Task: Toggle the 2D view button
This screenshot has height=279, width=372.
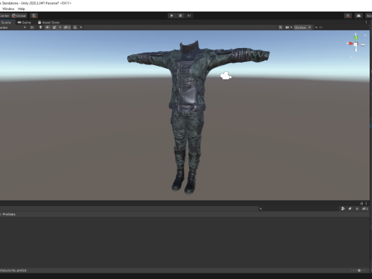Action: click(32, 27)
